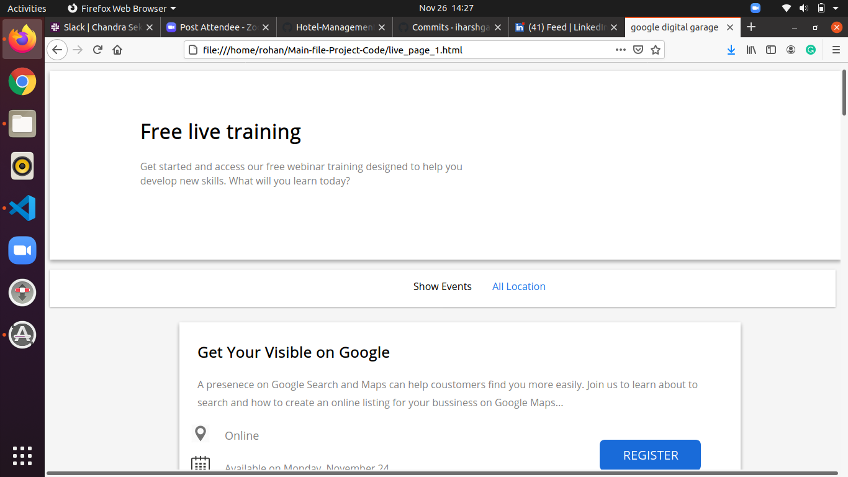Image resolution: width=848 pixels, height=477 pixels.
Task: Click the All Location link
Action: [x=519, y=286]
